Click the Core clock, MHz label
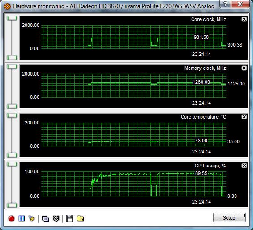Image resolution: width=253 pixels, height=230 pixels. 209,20
